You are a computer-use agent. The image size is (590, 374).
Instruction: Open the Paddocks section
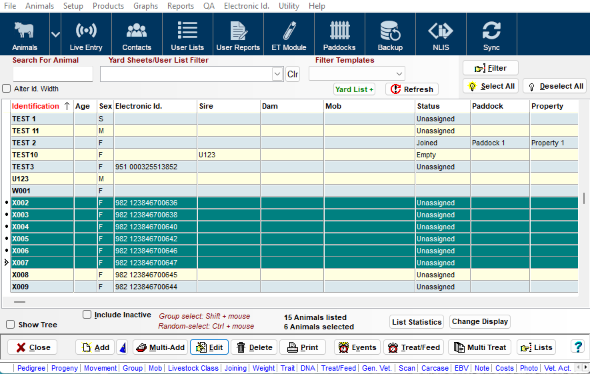pyautogui.click(x=339, y=36)
